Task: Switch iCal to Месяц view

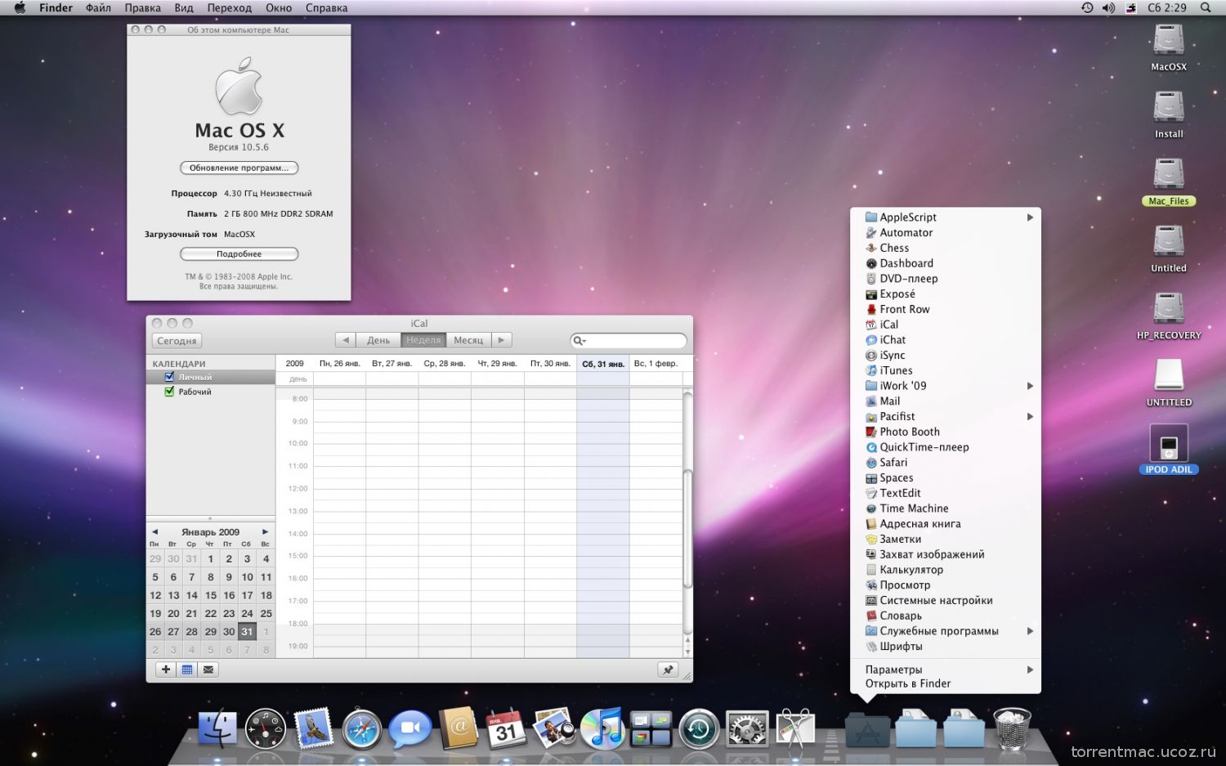Action: 468,340
